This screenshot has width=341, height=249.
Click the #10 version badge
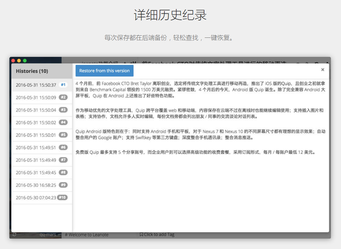(x=62, y=198)
